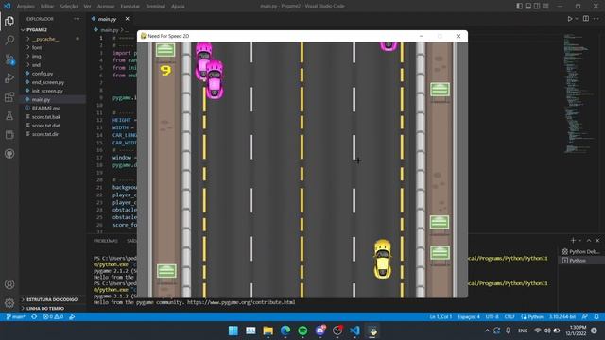Screen dimensions: 605x340
Task: Open the Search view in activity bar
Action: coord(9,40)
